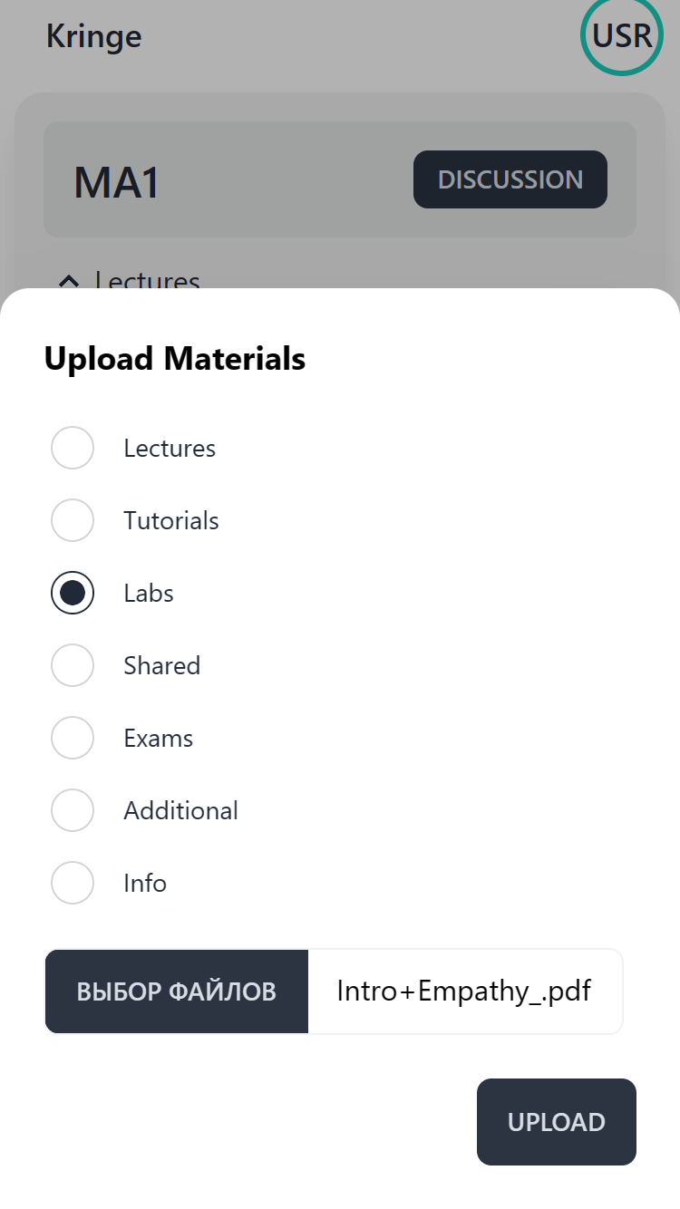Click the Kringe app title
680x1209 pixels.
coord(93,36)
